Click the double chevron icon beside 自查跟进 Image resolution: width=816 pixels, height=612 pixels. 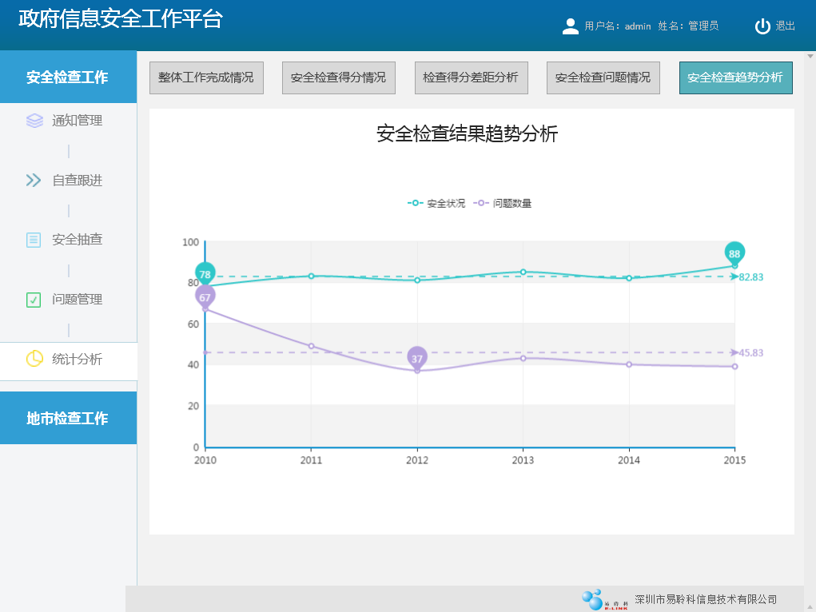[34, 181]
